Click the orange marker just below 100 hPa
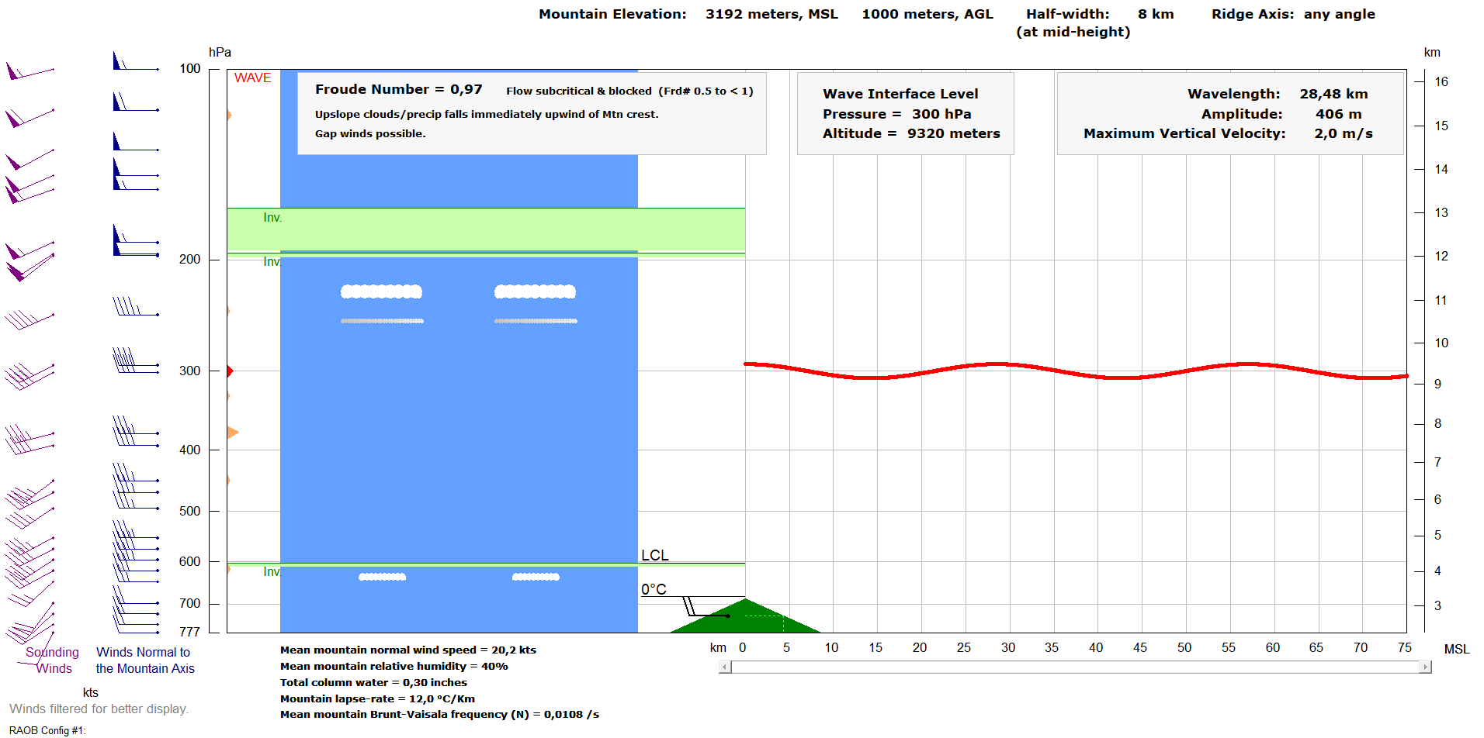1484x738 pixels. (x=229, y=116)
